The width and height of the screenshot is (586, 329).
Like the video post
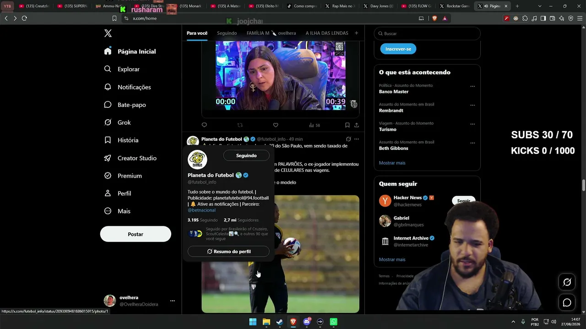pyautogui.click(x=276, y=125)
